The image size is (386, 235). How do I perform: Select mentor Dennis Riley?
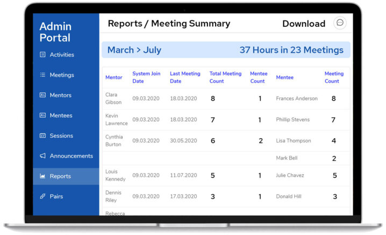tap(113, 196)
